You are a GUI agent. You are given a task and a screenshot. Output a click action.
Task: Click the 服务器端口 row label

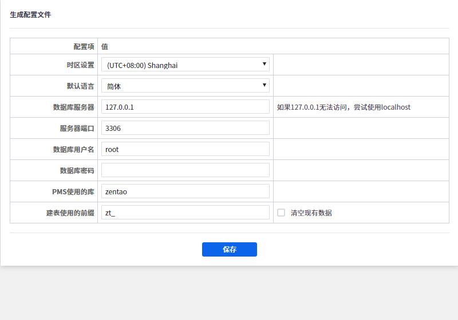(77, 129)
